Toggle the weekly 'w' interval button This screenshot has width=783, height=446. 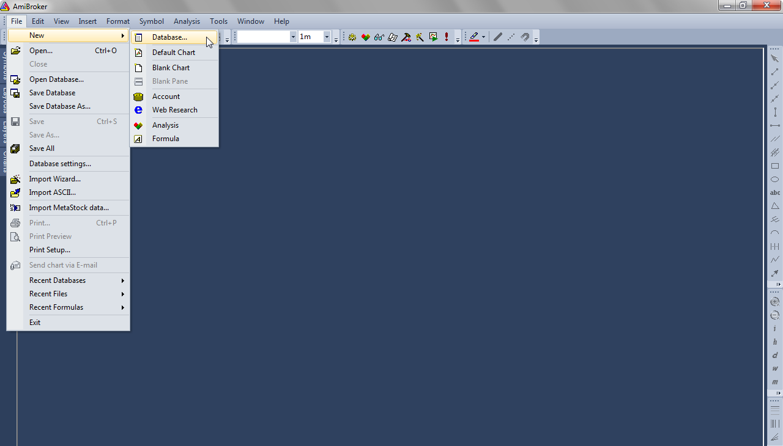coord(775,369)
